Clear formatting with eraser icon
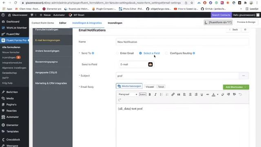Image resolution: width=261 pixels, height=147 pixels. click(x=223, y=94)
